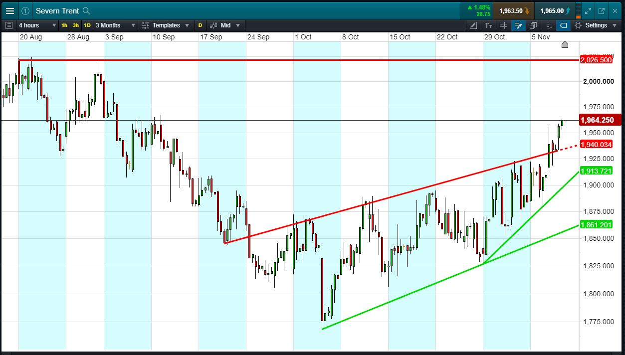Click the 20 Aug date label
Screen dimensions: 625x355
click(x=30, y=37)
